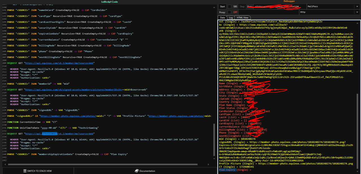Open the Documentation button
This screenshot has width=361, height=174.
pyautogui.click(x=145, y=171)
